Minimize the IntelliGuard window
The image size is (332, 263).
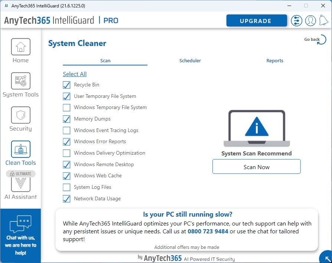click(289, 6)
